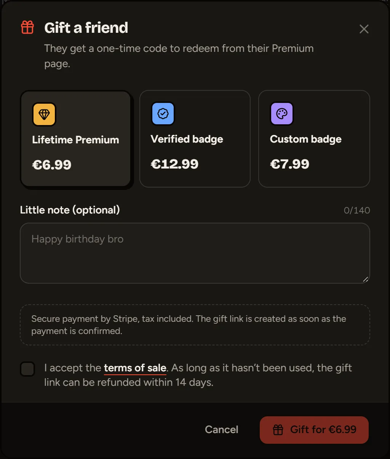Click the yellow diamond Lifetime Premium icon
The width and height of the screenshot is (390, 459).
click(44, 114)
